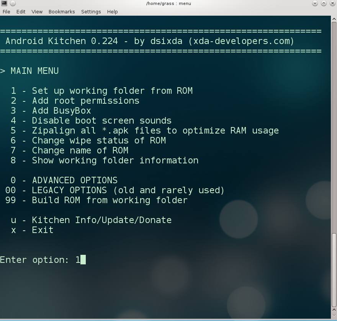The width and height of the screenshot is (337, 321).
Task: Click the "Add root permissions" line
Action: coord(85,101)
